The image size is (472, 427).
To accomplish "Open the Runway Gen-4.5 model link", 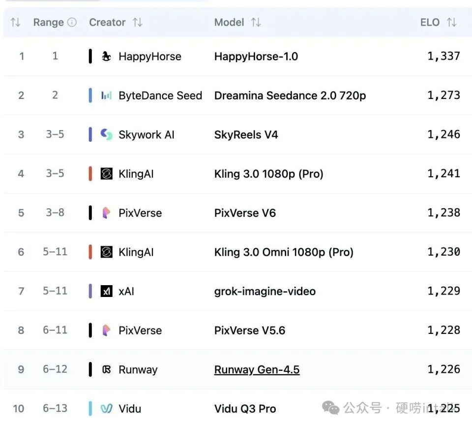I will pyautogui.click(x=257, y=370).
